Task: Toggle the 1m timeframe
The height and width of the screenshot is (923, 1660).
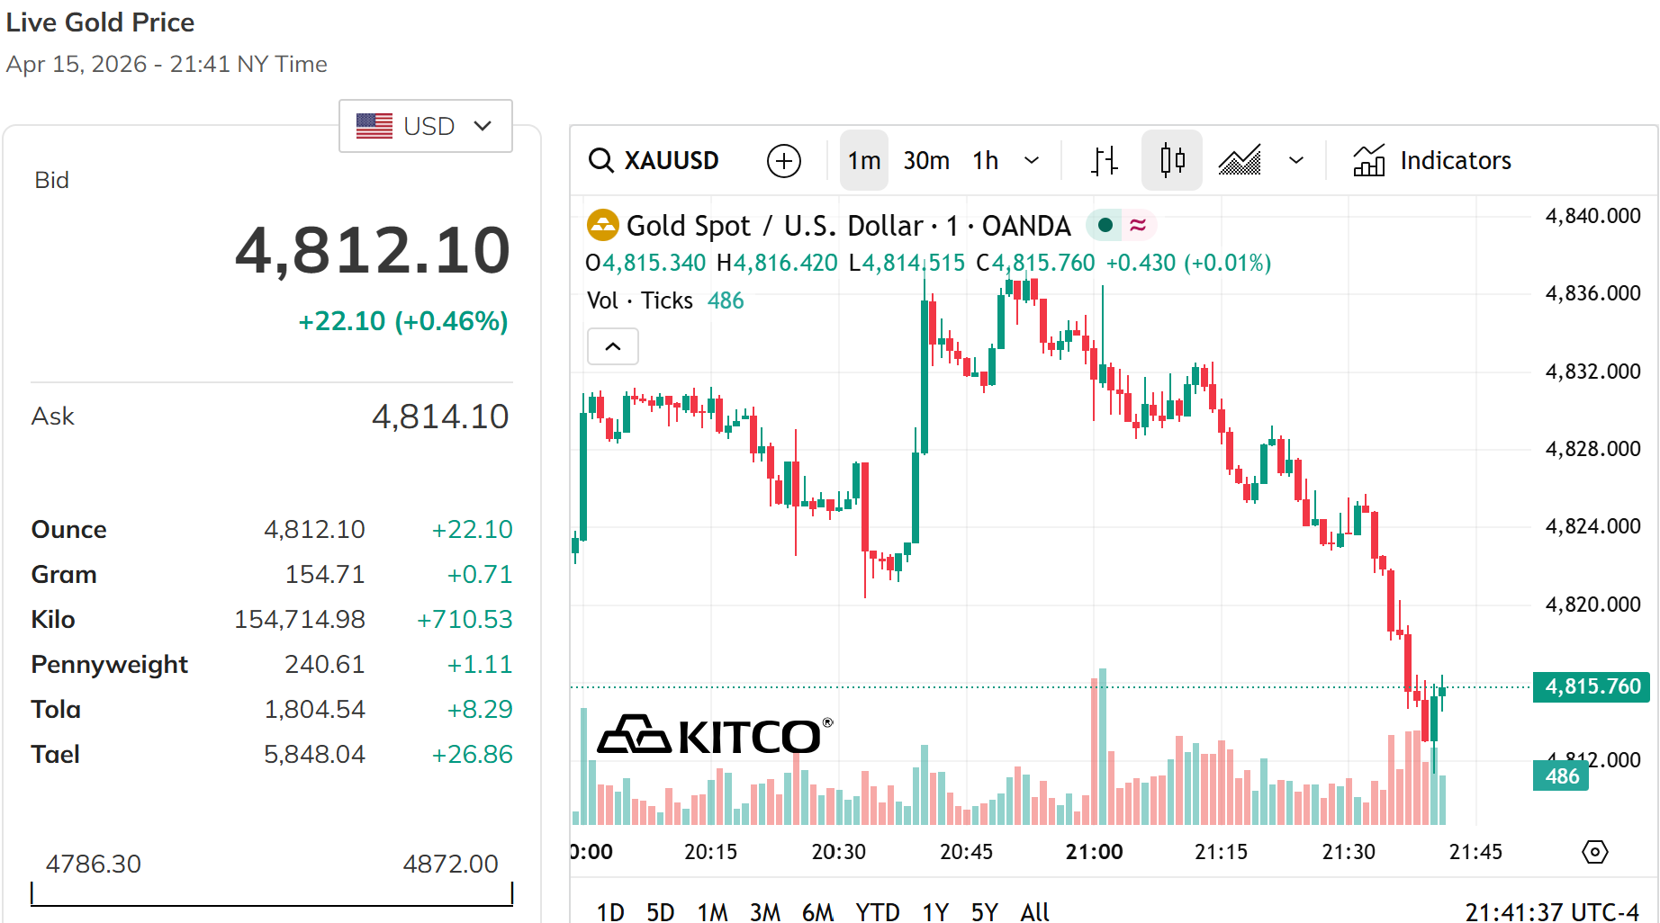Action: click(864, 160)
